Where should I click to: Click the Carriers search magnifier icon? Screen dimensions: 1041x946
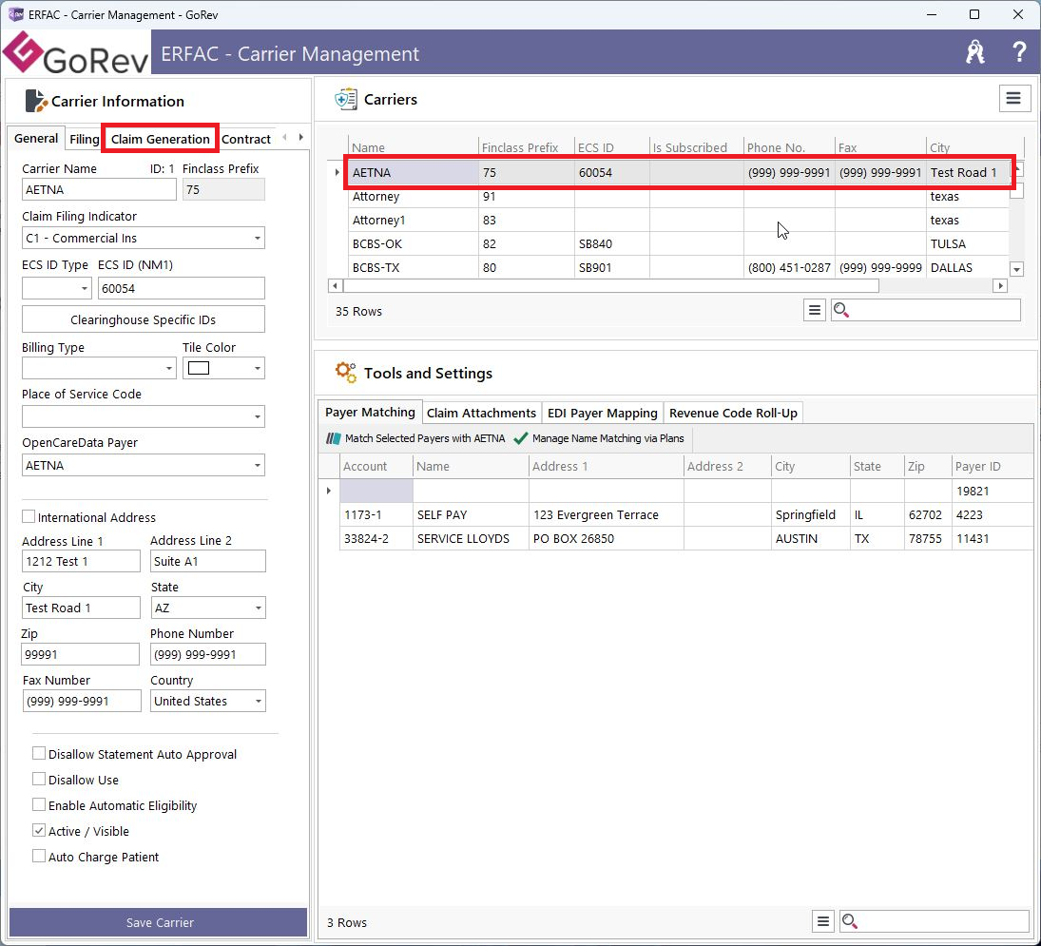click(841, 310)
